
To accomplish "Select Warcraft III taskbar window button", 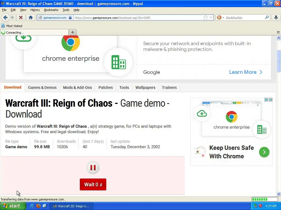I will point(72,206).
